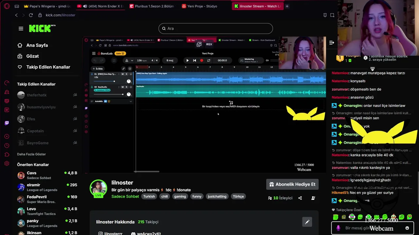
Task: Open the emoji picker in chat box
Action: click(x=407, y=228)
